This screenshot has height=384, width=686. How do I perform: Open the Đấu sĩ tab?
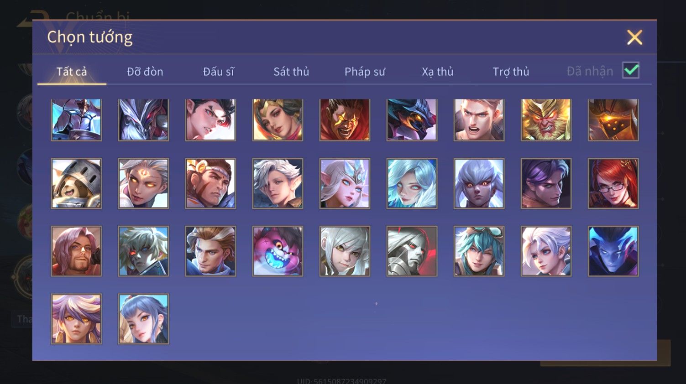[219, 72]
